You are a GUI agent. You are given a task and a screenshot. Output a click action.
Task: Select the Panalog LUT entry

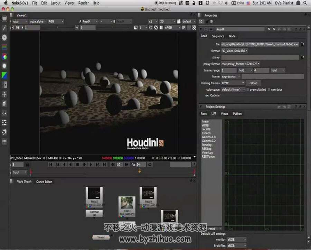click(207, 145)
